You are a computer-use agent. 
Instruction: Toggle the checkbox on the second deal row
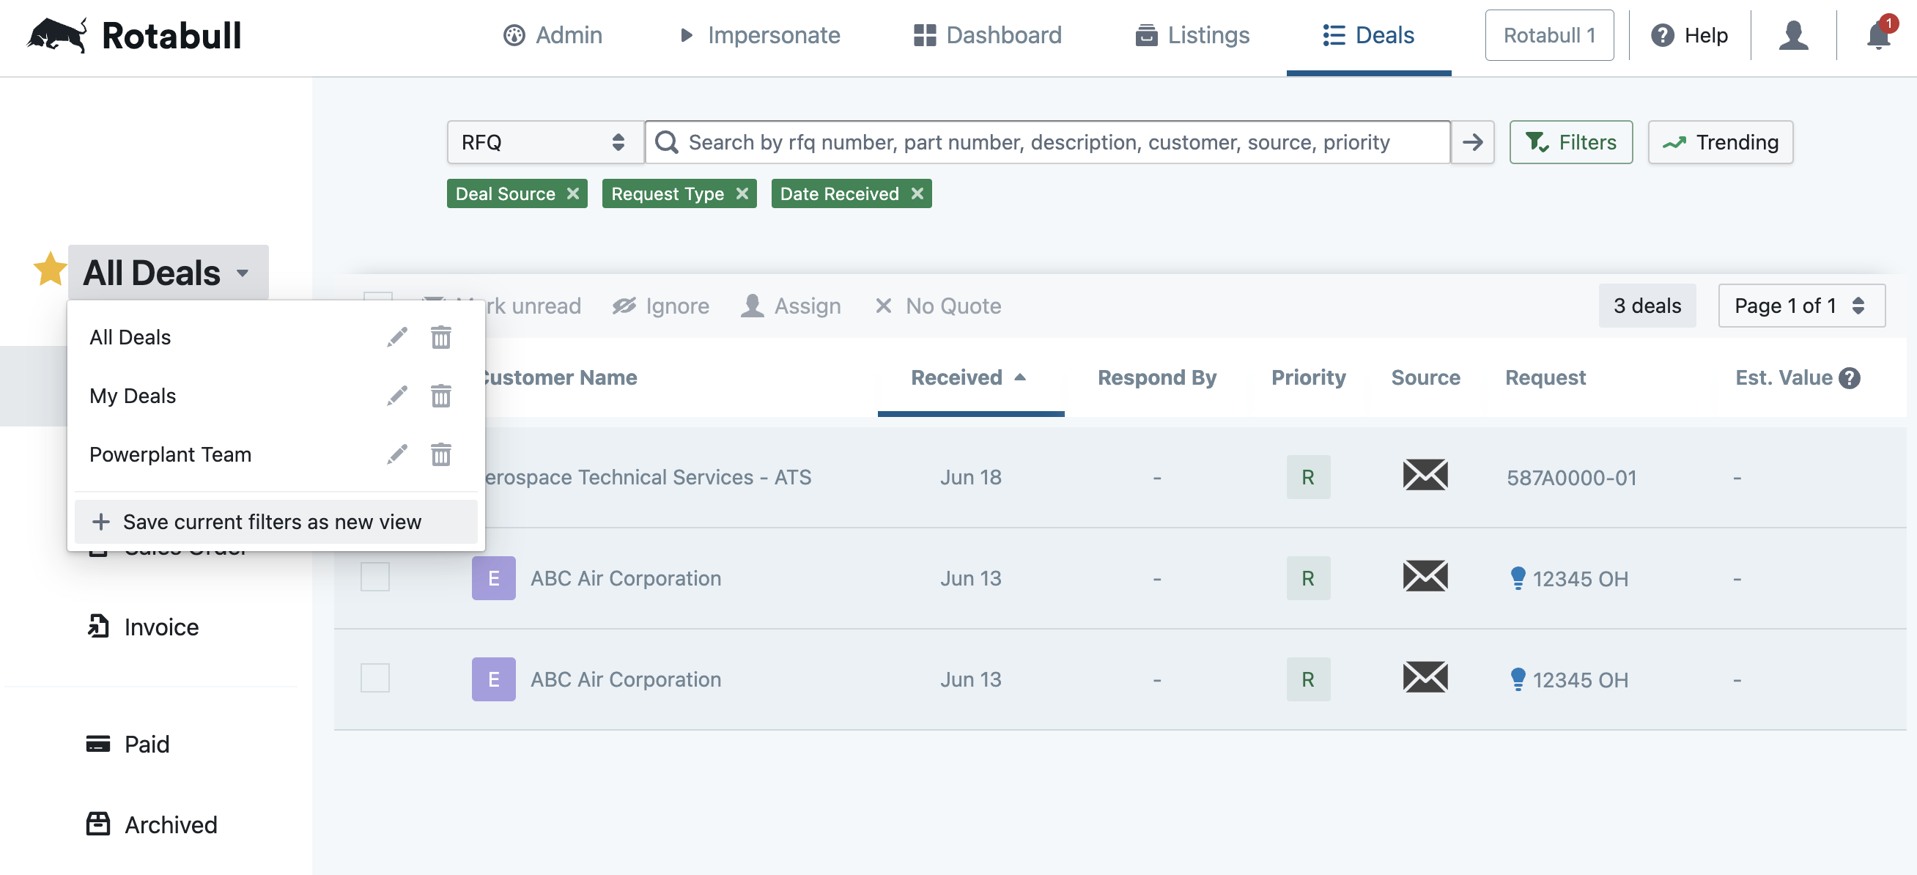click(x=375, y=575)
